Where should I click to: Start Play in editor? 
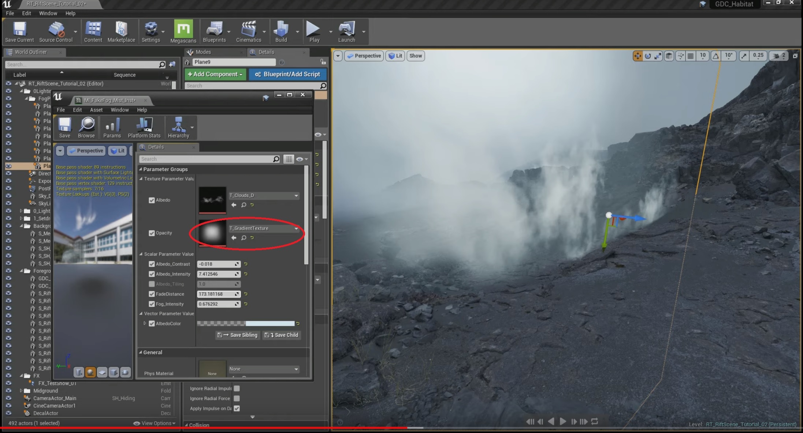[x=314, y=32]
